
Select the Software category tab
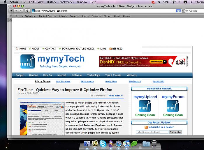[x=77, y=75]
